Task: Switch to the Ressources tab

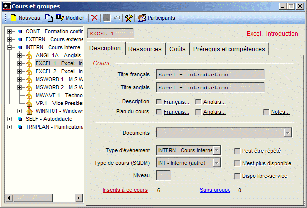Action: coord(145,49)
